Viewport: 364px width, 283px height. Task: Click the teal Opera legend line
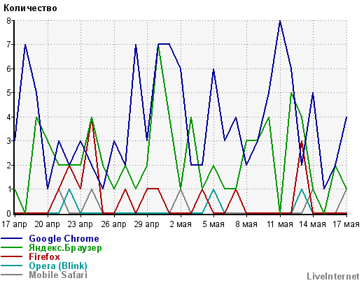[x=12, y=266]
